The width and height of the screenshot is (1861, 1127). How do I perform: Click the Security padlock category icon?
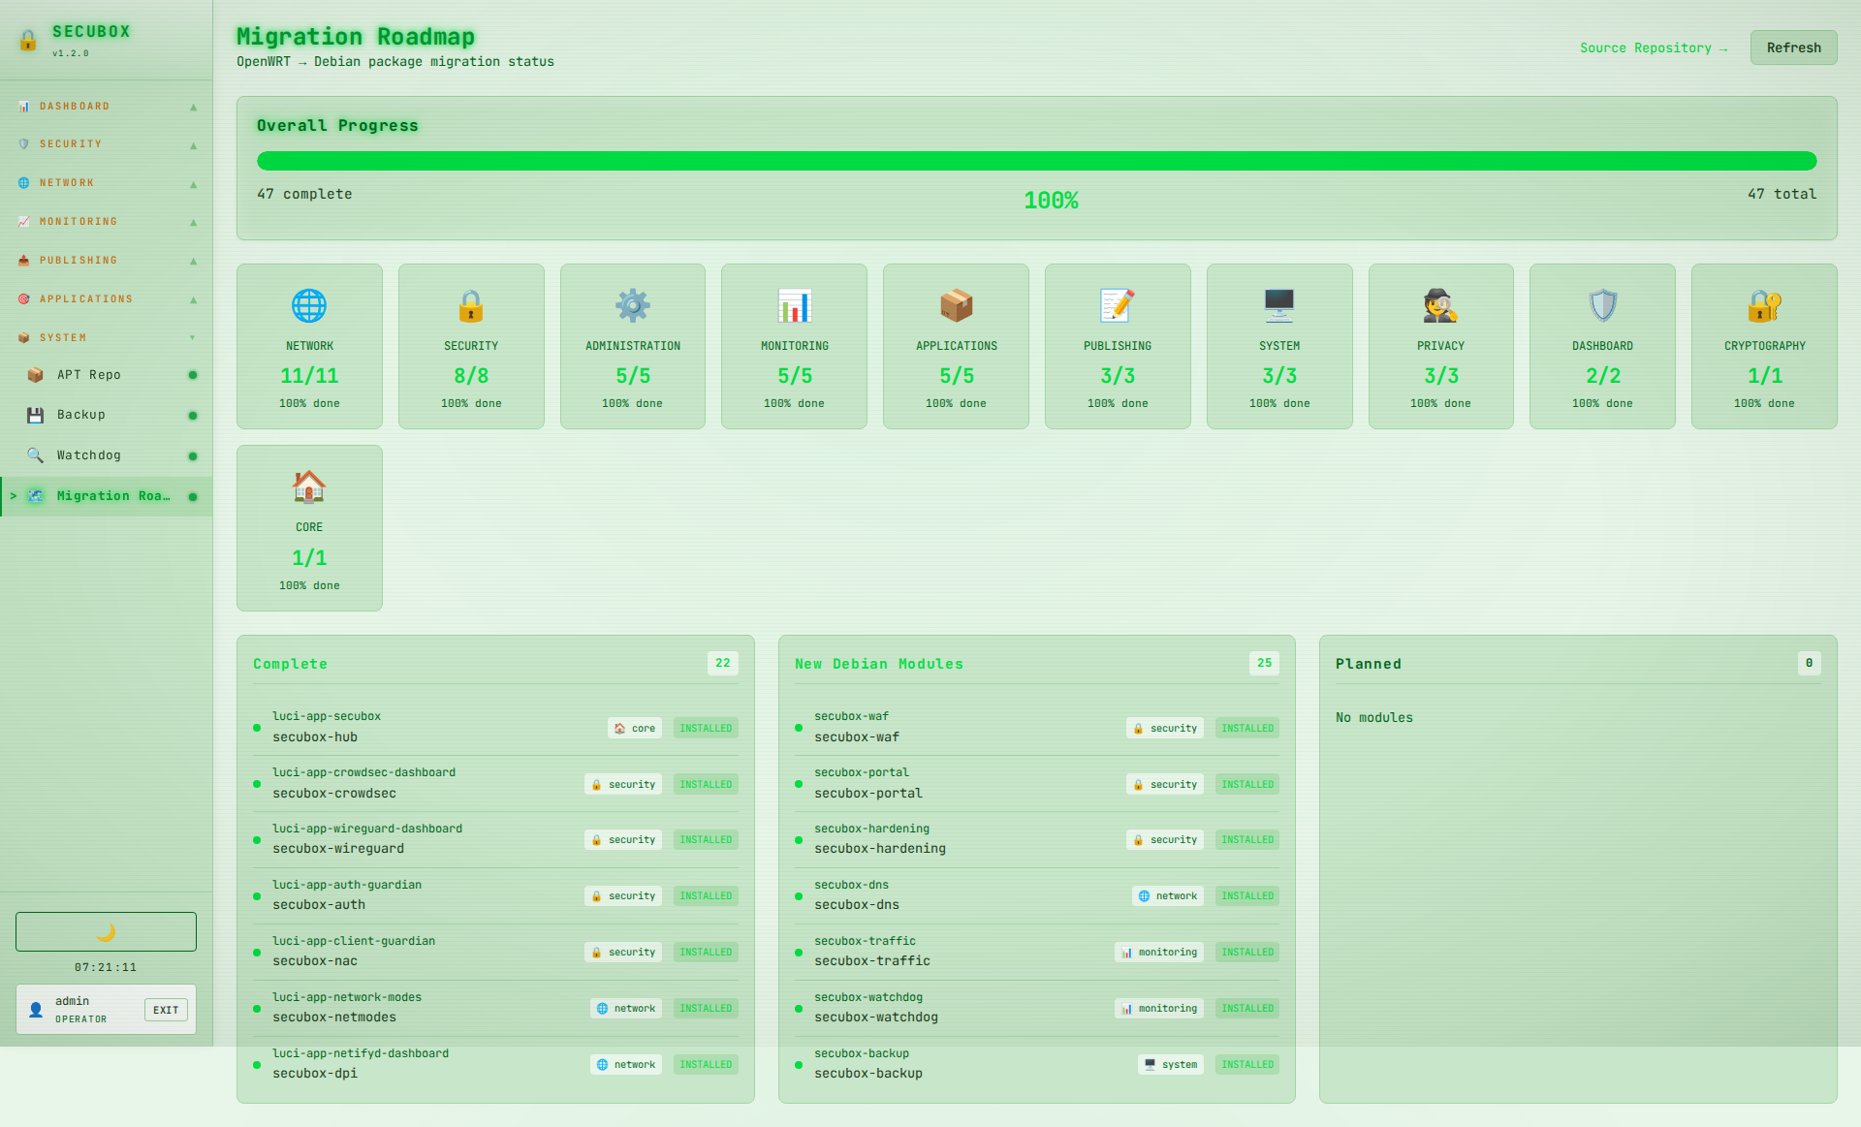tap(471, 306)
